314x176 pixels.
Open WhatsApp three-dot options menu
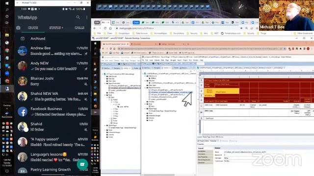[x=87, y=18]
